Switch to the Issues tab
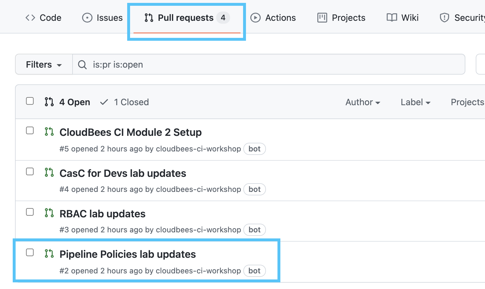The image size is (485, 289). (103, 18)
